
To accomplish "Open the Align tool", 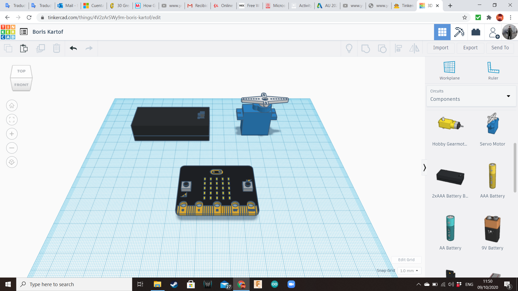I will [398, 48].
